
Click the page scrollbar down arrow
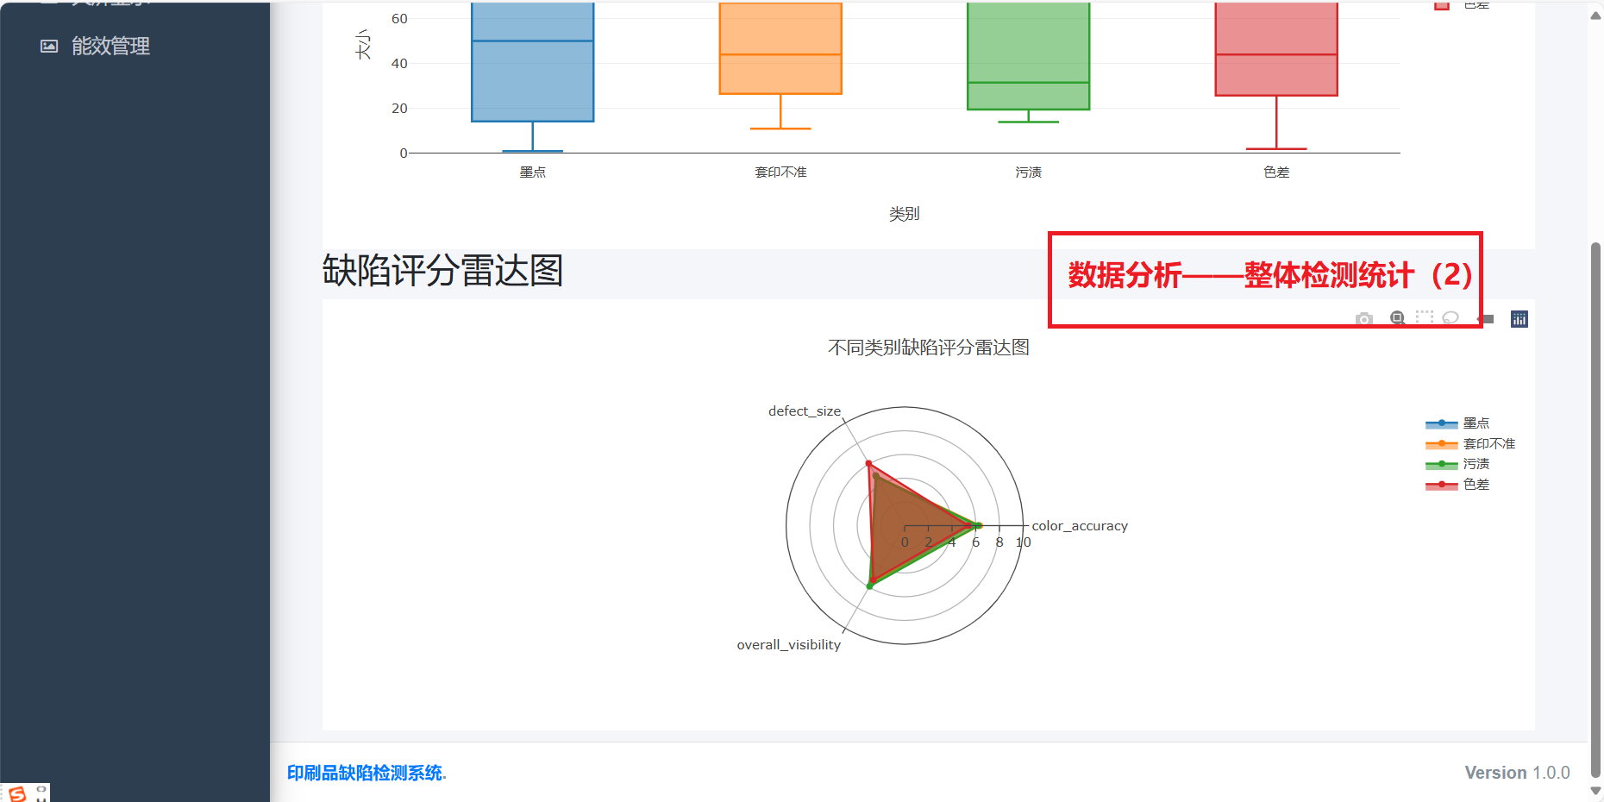(1595, 789)
